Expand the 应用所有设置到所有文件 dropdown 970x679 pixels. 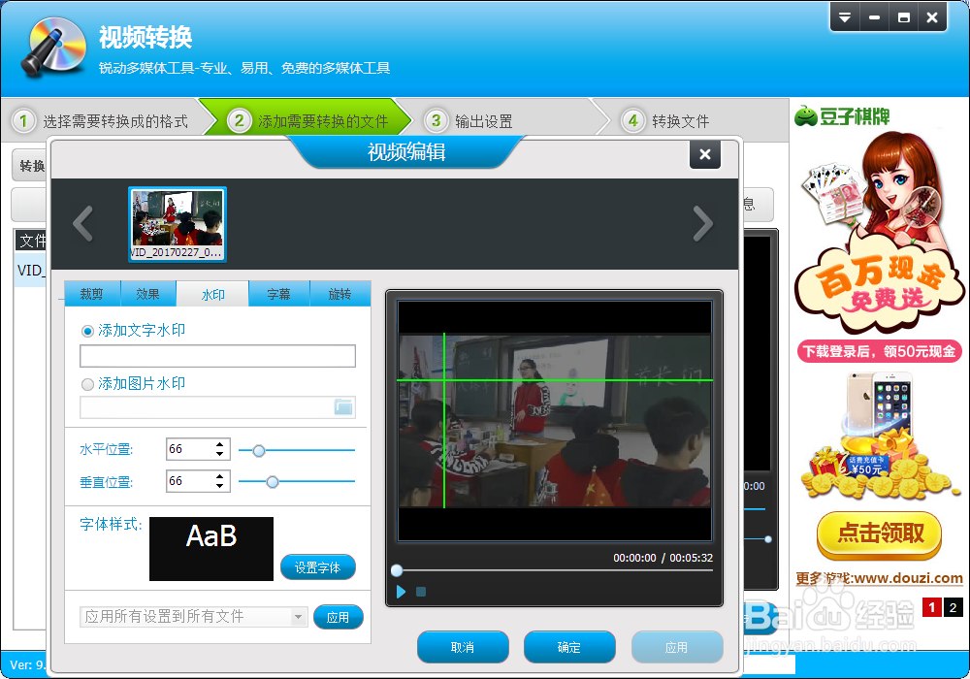pos(298,617)
